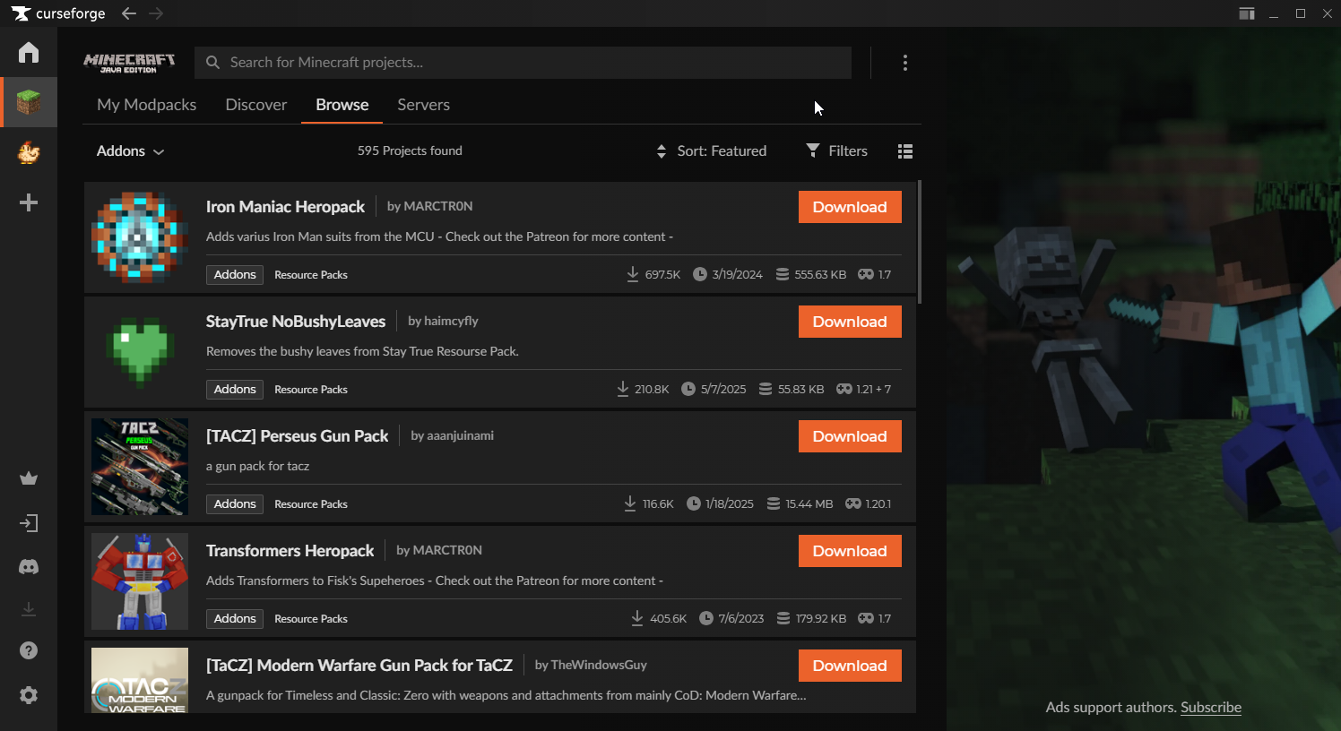Download [TACZ] Perseus Gun Pack
Image resolution: width=1341 pixels, height=731 pixels.
[x=850, y=436]
